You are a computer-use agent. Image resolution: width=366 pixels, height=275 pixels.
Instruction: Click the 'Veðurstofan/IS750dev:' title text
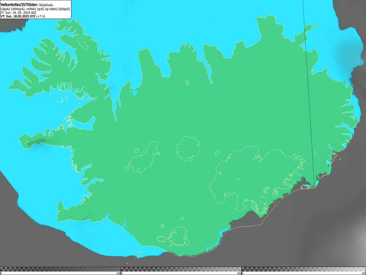tap(19, 5)
